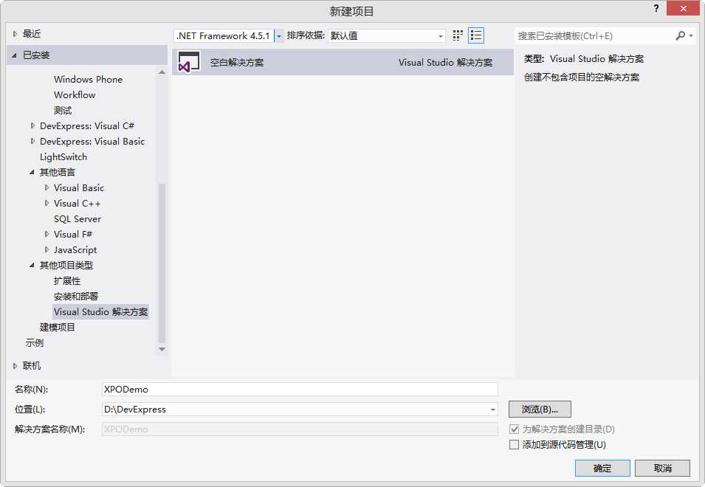
Task: Switch to medium list view
Action: click(x=476, y=35)
